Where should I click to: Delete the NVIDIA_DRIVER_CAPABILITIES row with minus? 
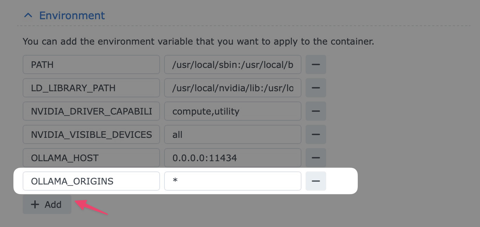coord(316,111)
